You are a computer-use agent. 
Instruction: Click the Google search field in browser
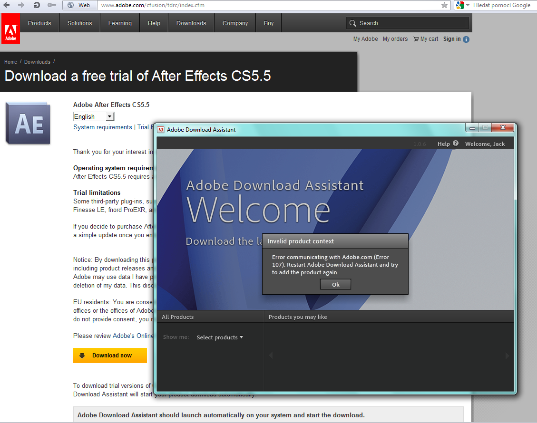[x=502, y=5]
